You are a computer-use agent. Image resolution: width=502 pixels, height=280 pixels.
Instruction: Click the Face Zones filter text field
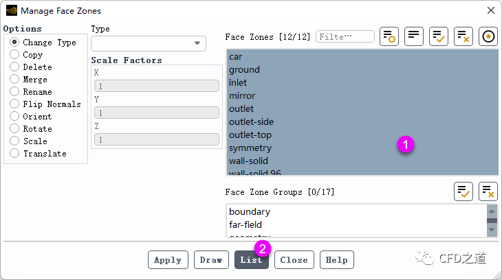coord(345,36)
